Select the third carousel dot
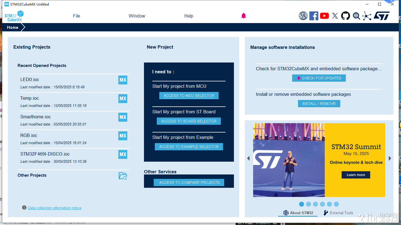This screenshot has width=401, height=225. pyautogui.click(x=316, y=204)
